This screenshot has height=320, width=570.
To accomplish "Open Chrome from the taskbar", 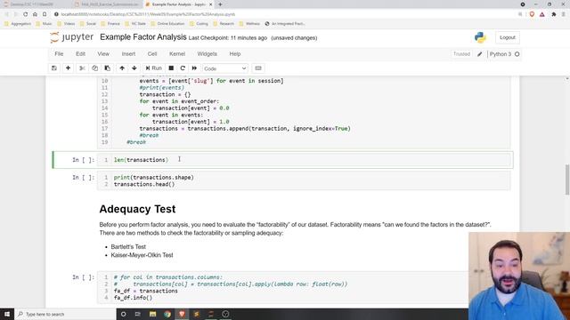I will (x=167, y=314).
